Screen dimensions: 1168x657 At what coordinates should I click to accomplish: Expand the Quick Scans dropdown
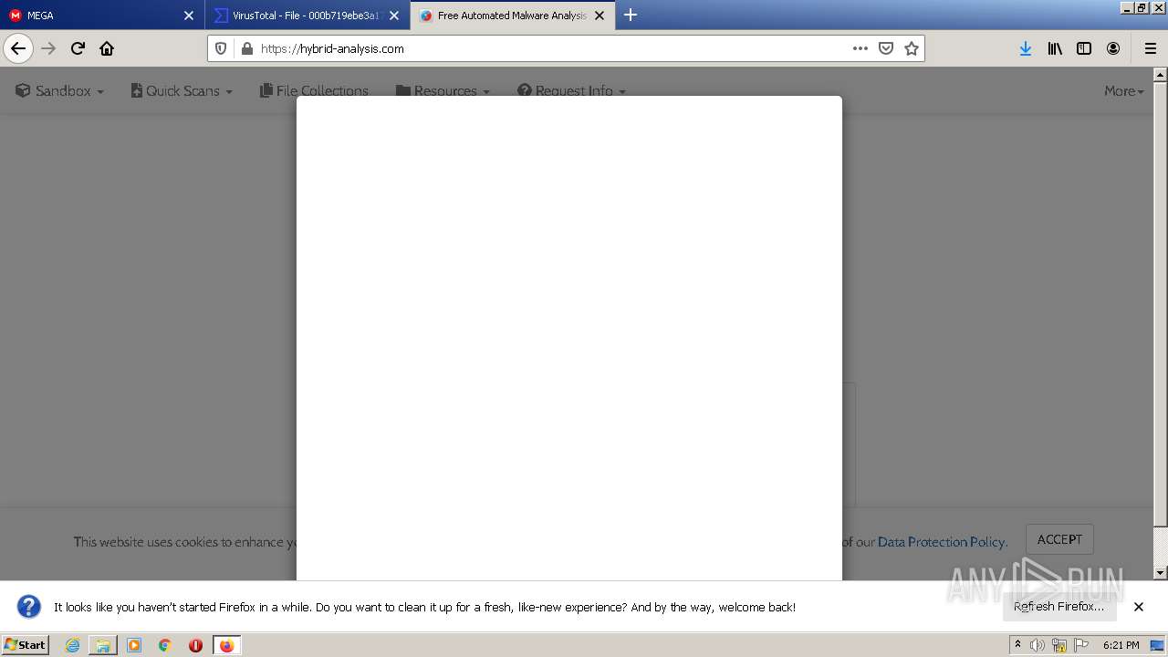[182, 91]
